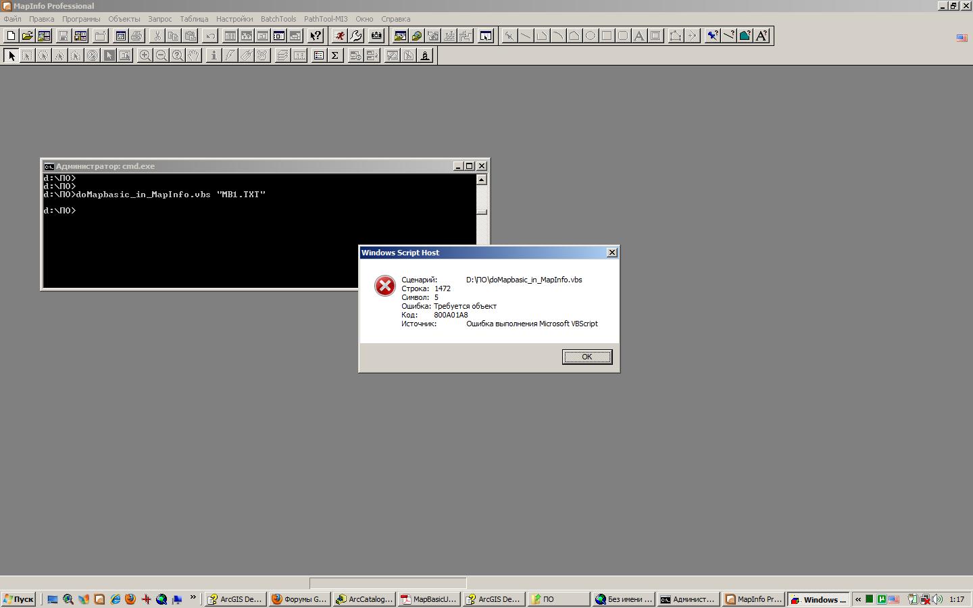Open the Программы menu
This screenshot has height=608, width=973.
81,19
